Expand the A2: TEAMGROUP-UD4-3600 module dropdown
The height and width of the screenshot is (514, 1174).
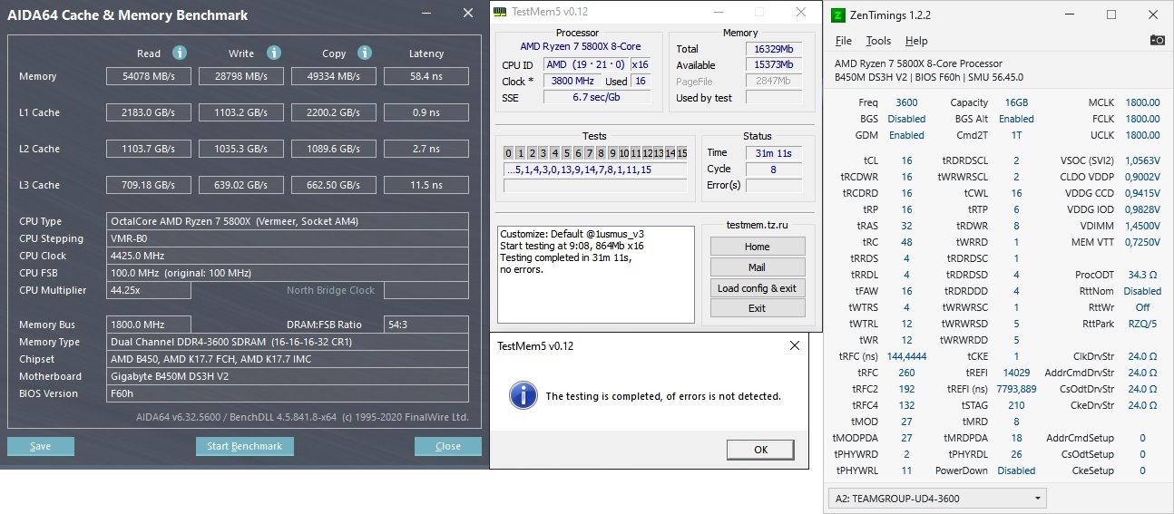point(937,498)
